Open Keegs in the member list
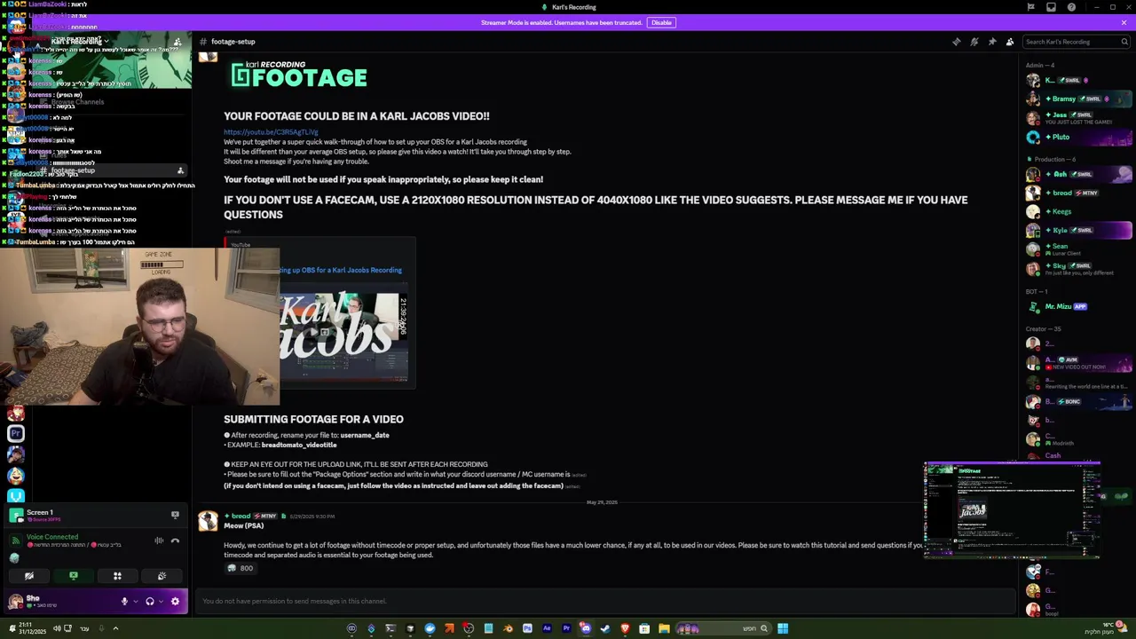The image size is (1136, 639). point(1078,211)
